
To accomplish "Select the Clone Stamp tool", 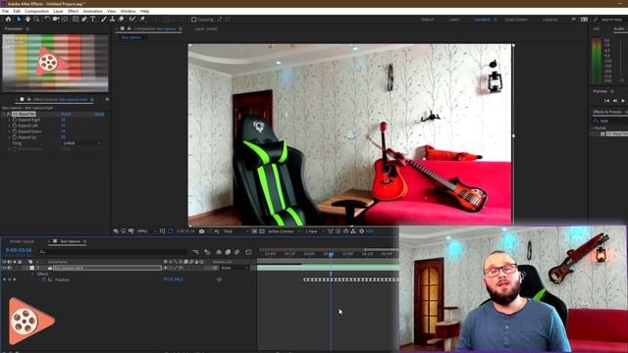I will (x=113, y=19).
